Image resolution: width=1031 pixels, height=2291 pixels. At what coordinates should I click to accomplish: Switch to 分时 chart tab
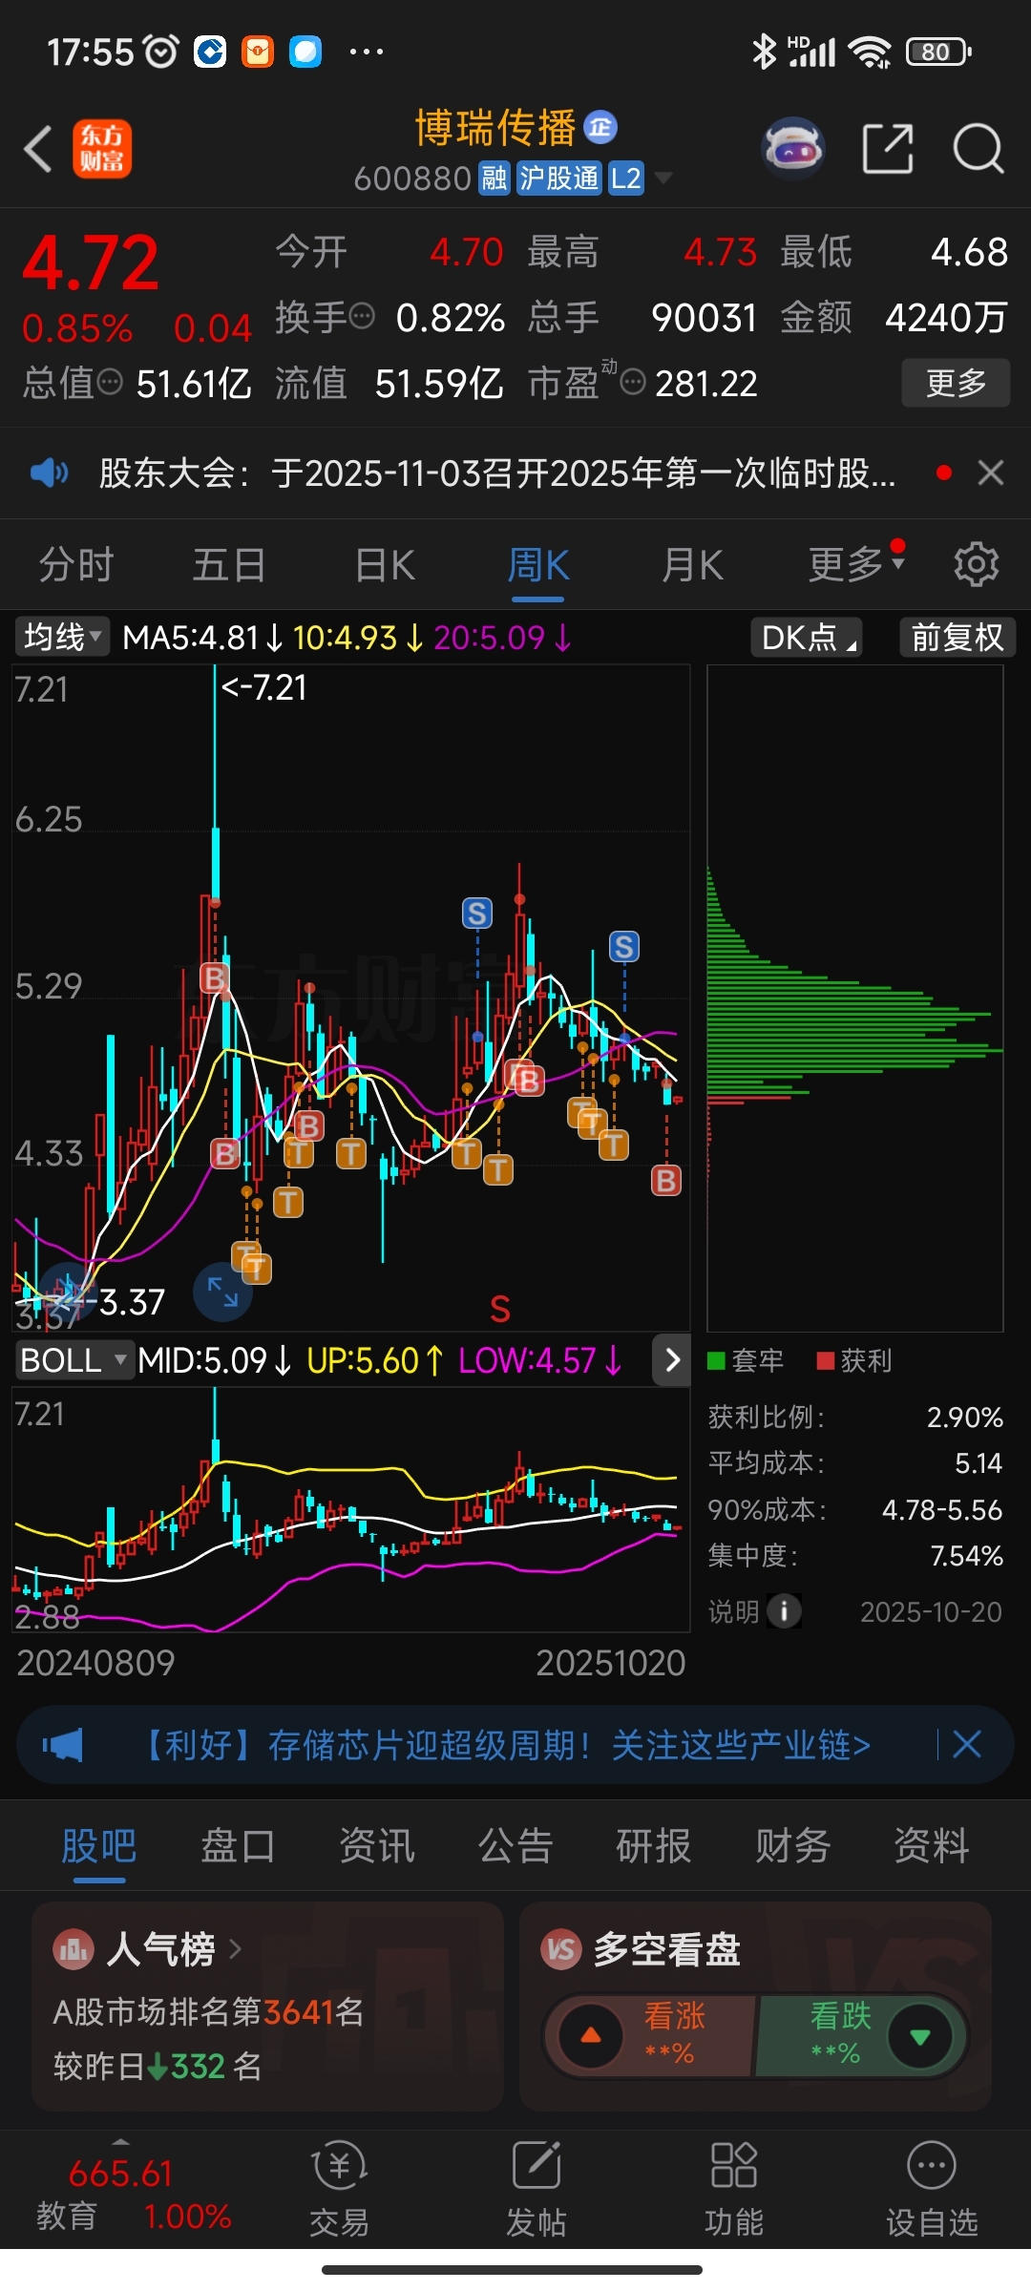[76, 565]
